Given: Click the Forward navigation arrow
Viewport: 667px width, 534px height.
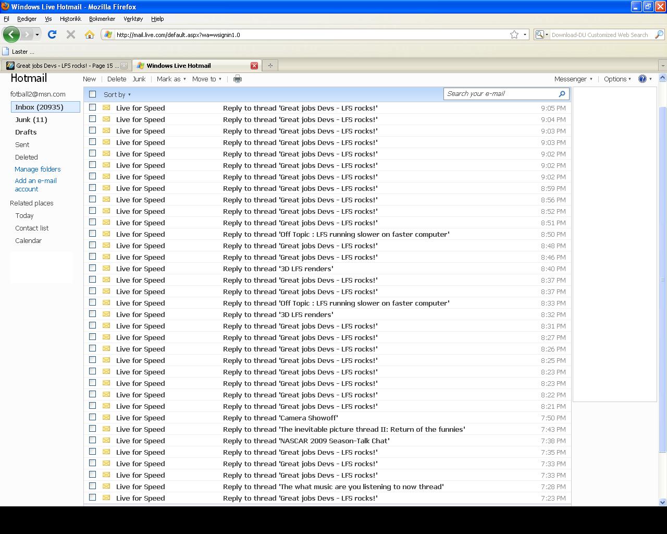Looking at the screenshot, I should 27,34.
